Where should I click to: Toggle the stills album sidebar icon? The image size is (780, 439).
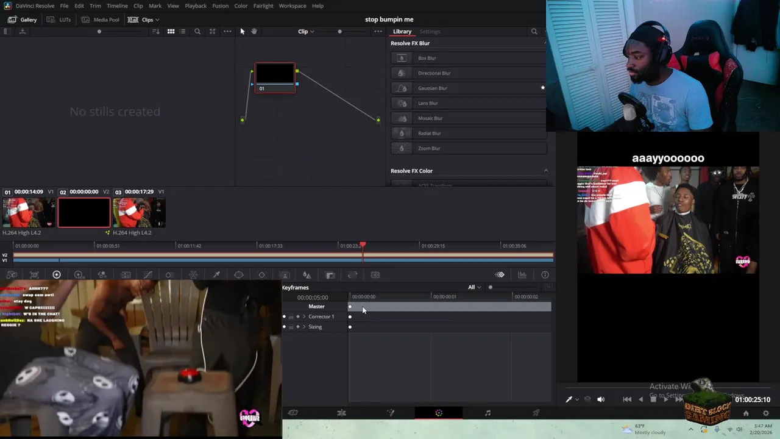coord(7,31)
